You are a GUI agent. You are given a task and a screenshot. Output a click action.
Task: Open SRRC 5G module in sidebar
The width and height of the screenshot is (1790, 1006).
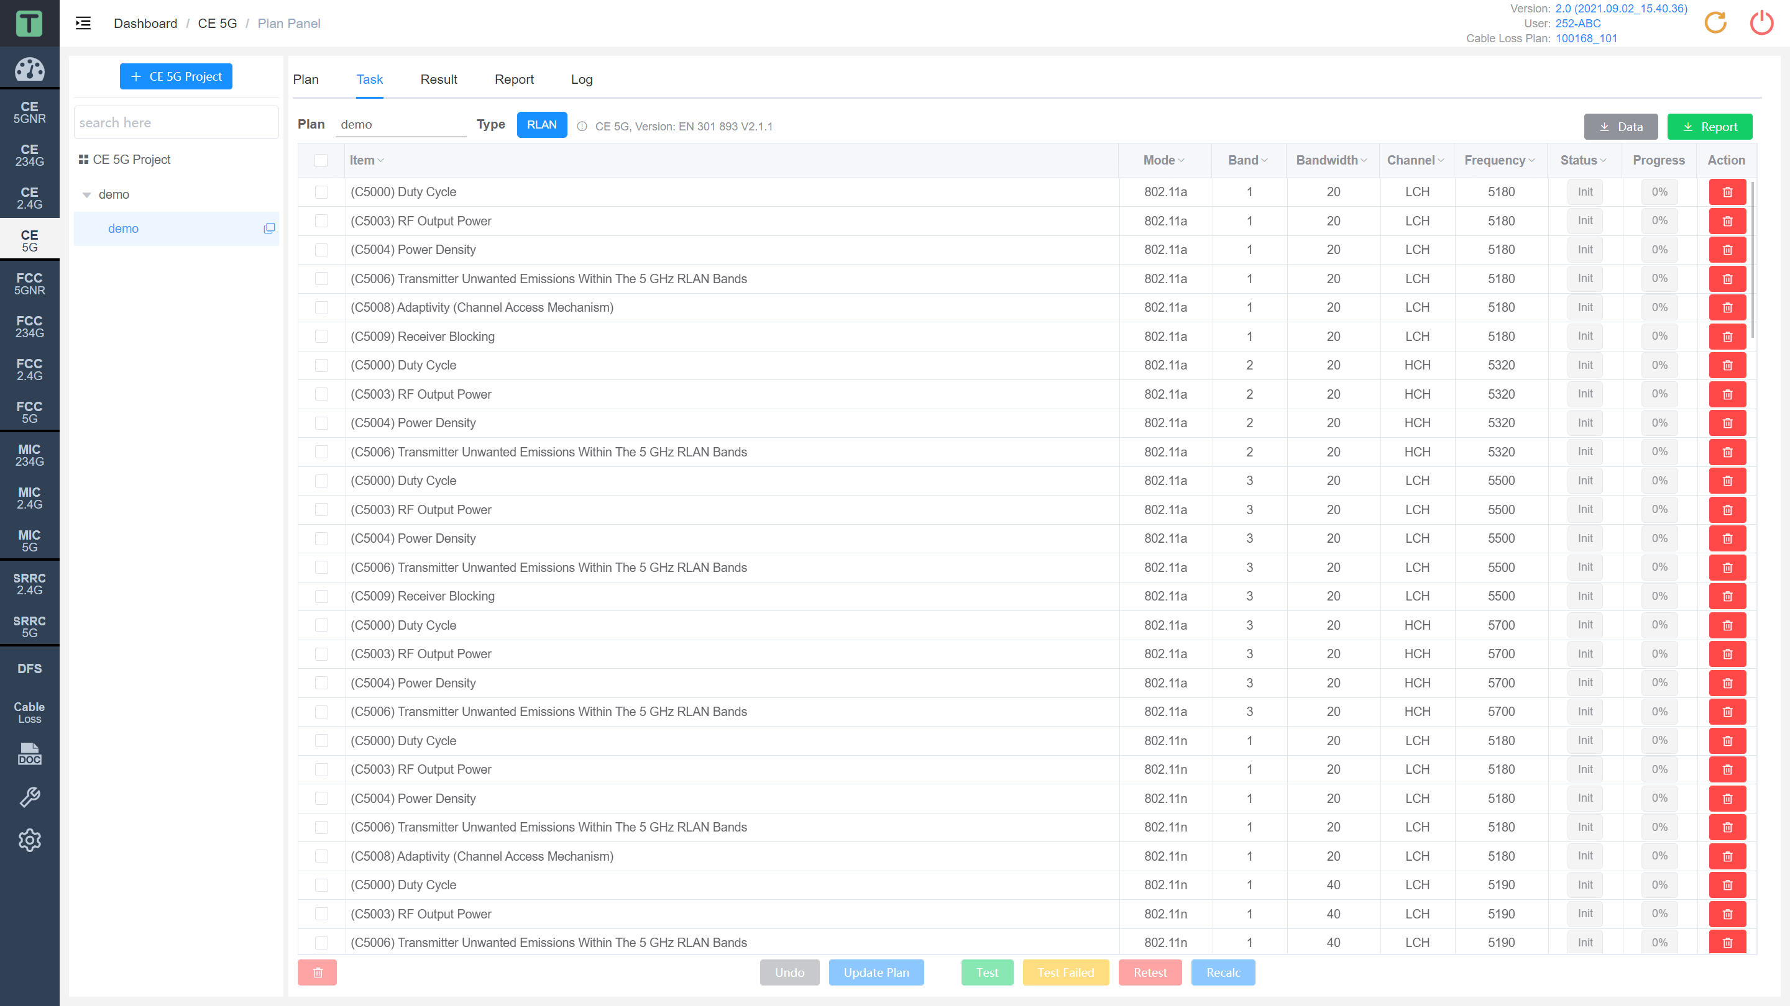29,626
